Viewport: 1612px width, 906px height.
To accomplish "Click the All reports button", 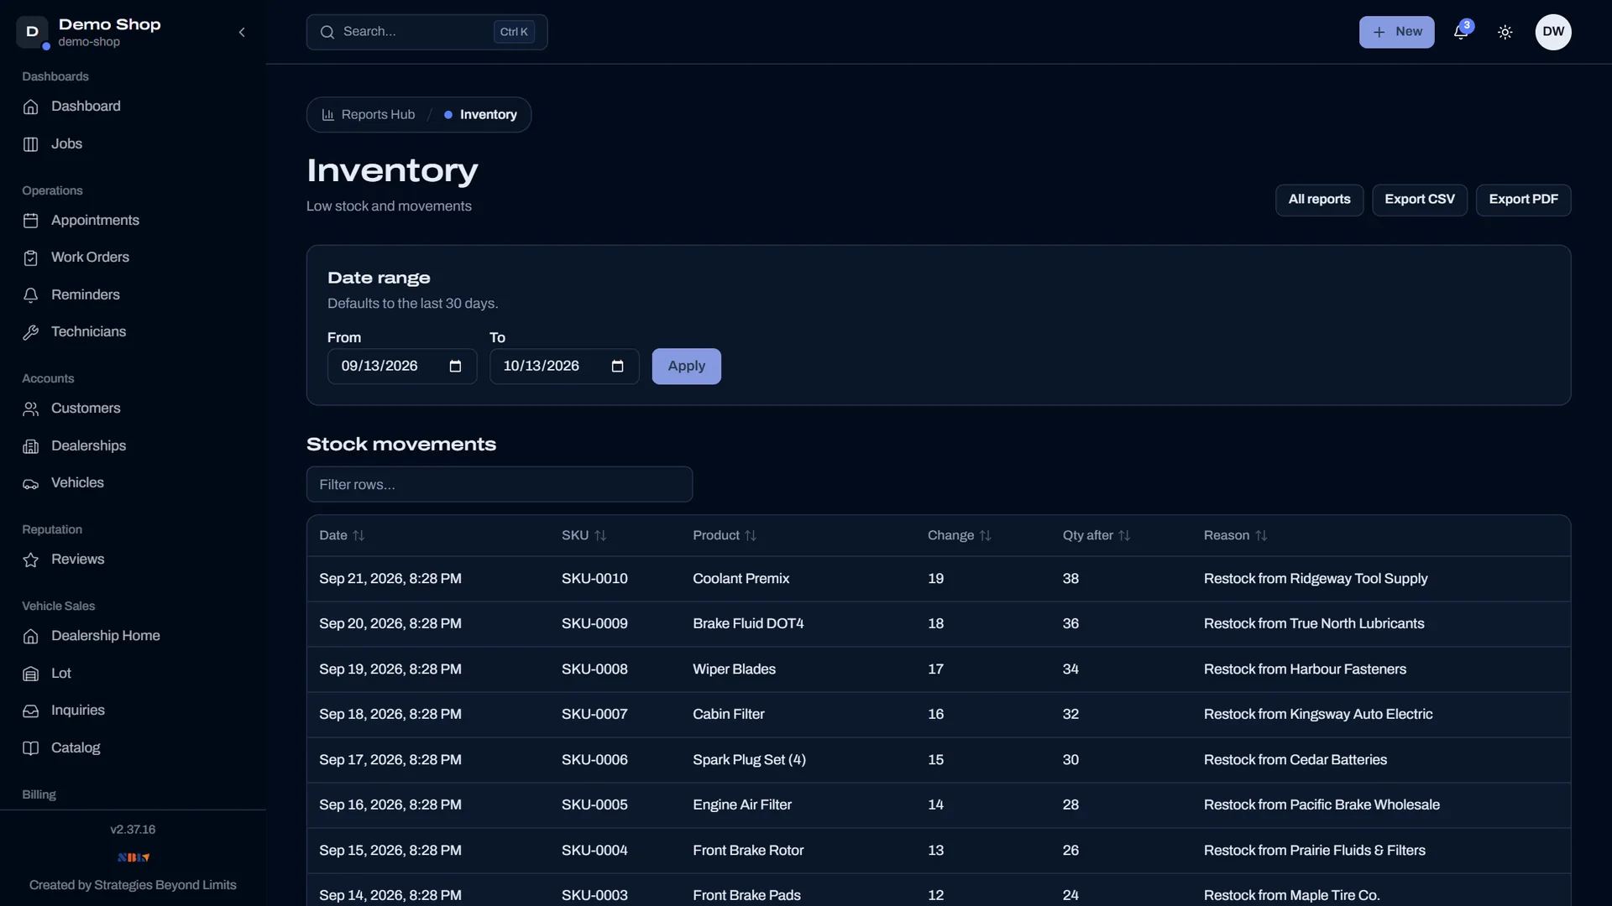I will pos(1319,200).
